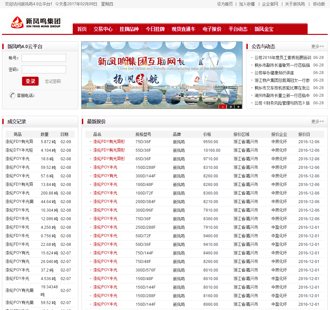This screenshot has width=330, height=310.
Task: Click the main sailing banner image
Action: click(x=162, y=75)
